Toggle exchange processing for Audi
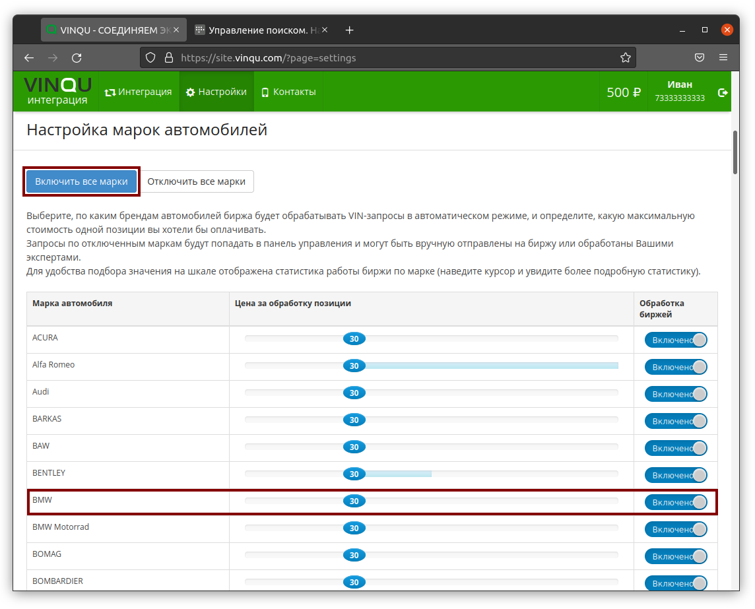 [x=676, y=394]
